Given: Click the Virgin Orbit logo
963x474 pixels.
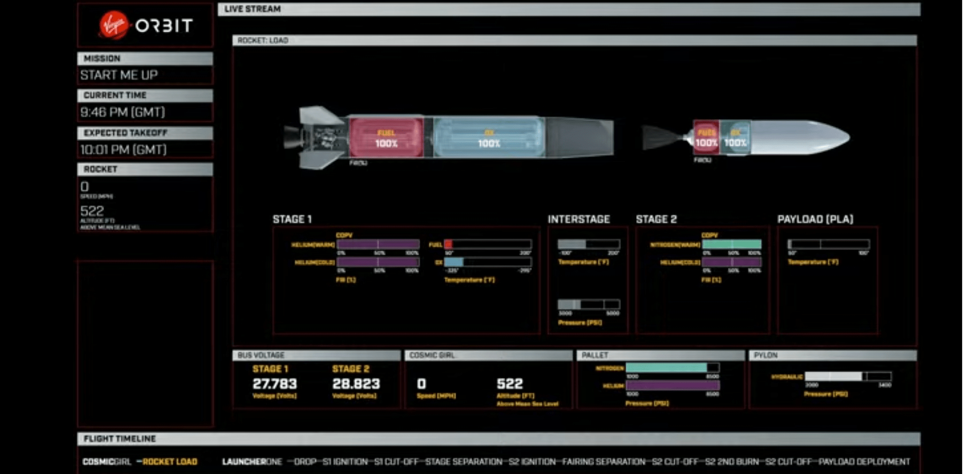Looking at the screenshot, I should (145, 25).
